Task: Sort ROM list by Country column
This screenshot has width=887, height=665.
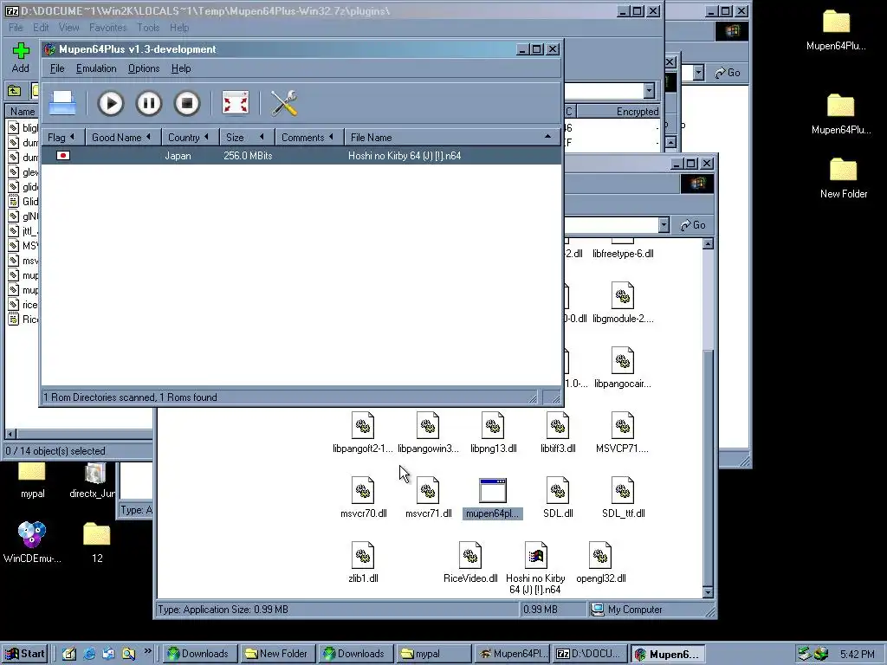Action: 190,138
